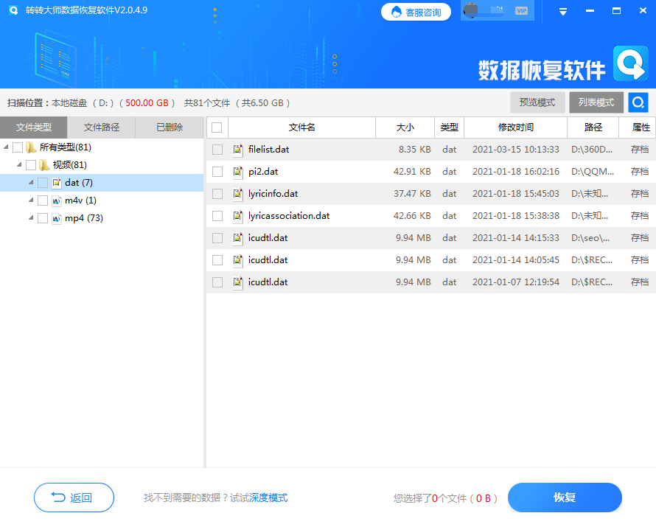The height and width of the screenshot is (527, 656).
Task: Click the 恢复 recovery button
Action: (x=564, y=498)
